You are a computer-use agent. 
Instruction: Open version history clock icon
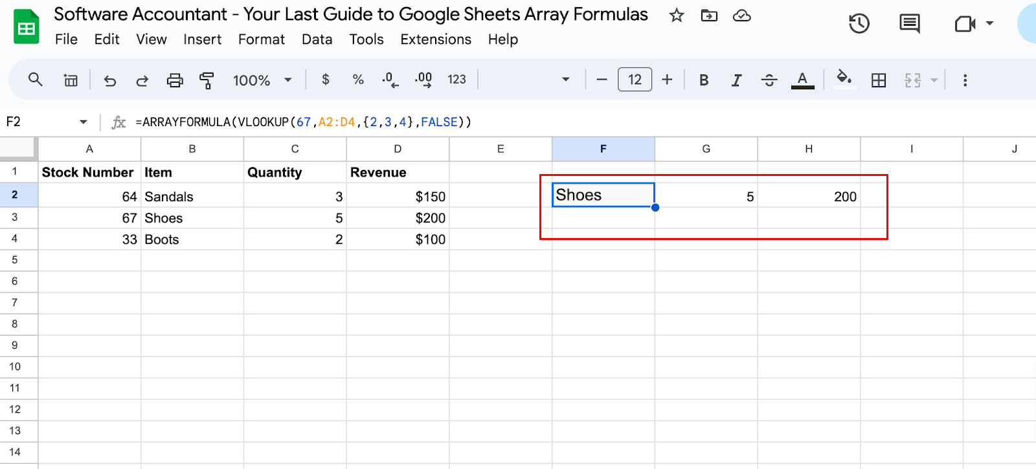pyautogui.click(x=859, y=24)
